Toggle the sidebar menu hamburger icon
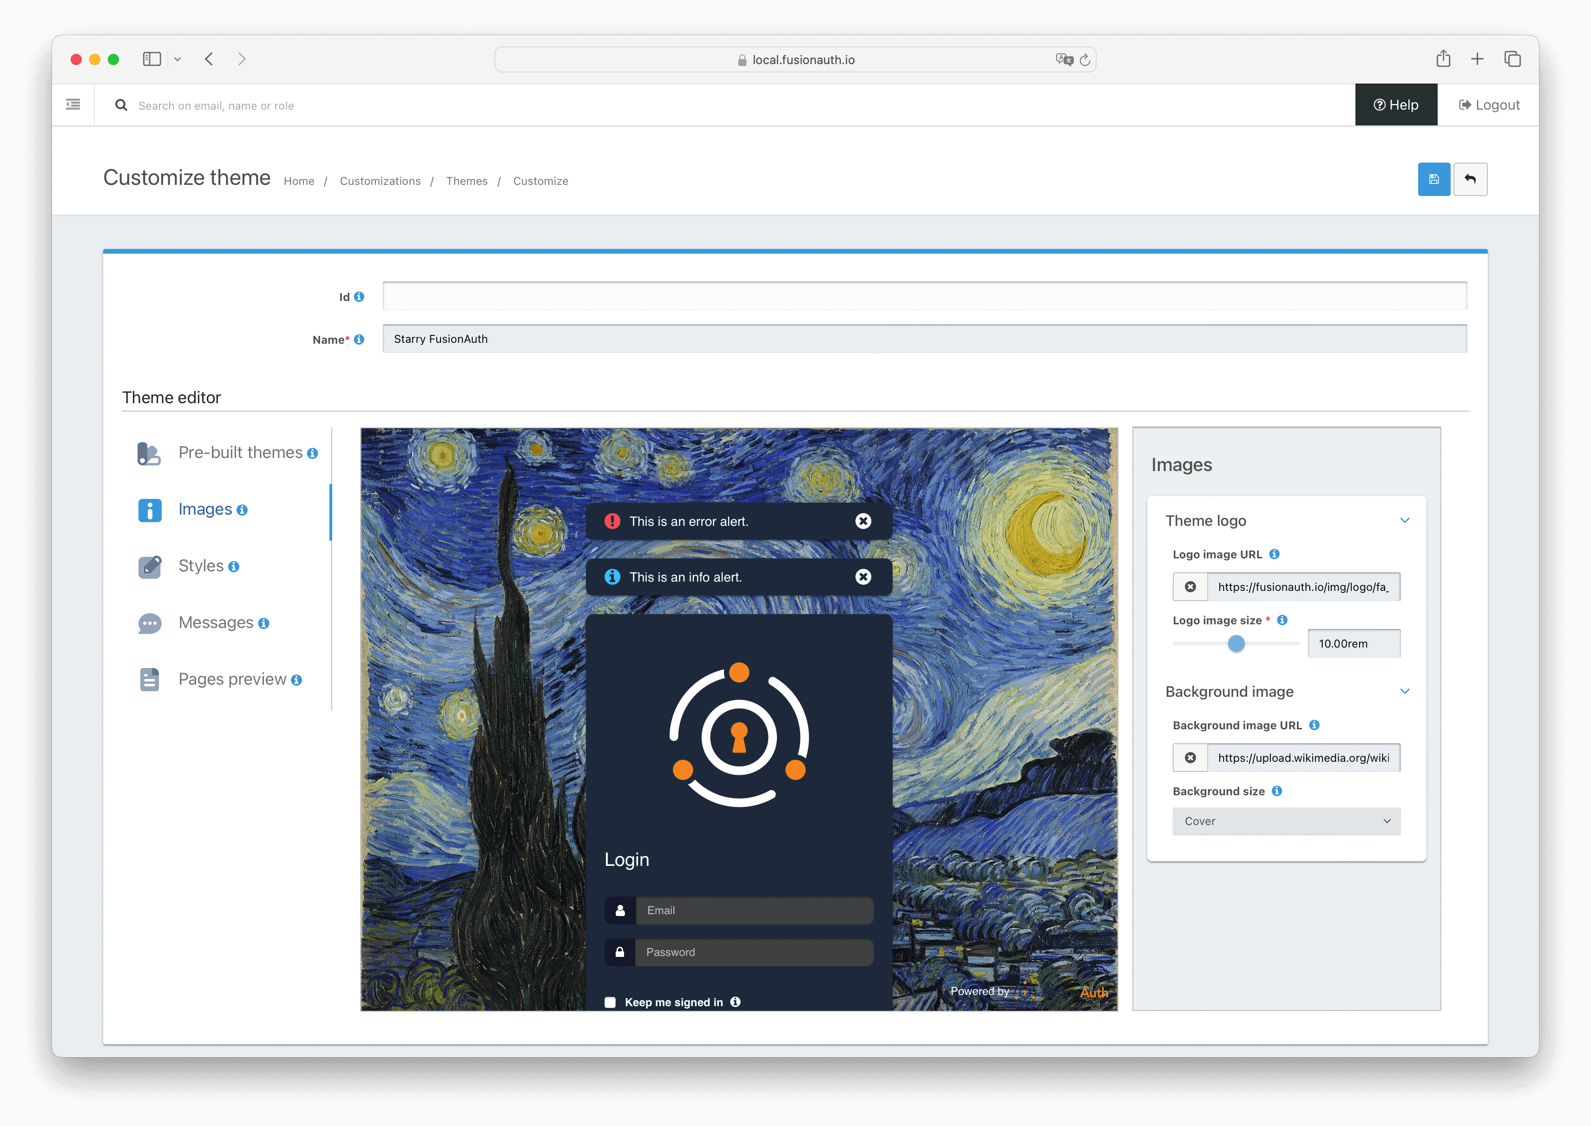The width and height of the screenshot is (1591, 1126). 73,105
